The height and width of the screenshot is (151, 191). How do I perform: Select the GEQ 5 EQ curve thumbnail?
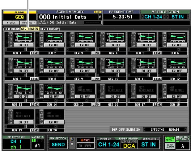pyautogui.click(x=147, y=37)
